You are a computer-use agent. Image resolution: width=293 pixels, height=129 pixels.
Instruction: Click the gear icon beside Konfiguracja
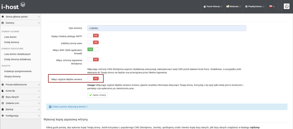(3, 116)
